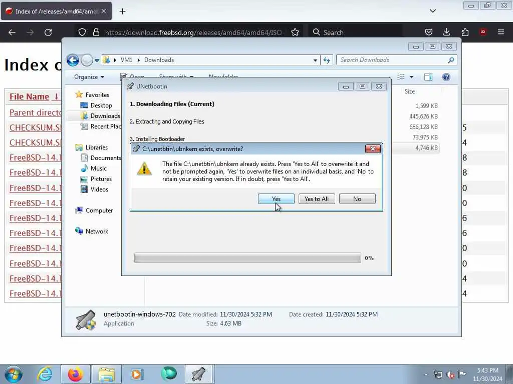Open the Organize menu
The image size is (513, 384).
[89, 77]
